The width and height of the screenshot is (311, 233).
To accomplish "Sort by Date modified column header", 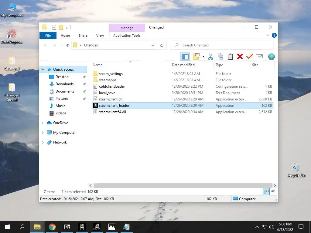I will (x=183, y=65).
